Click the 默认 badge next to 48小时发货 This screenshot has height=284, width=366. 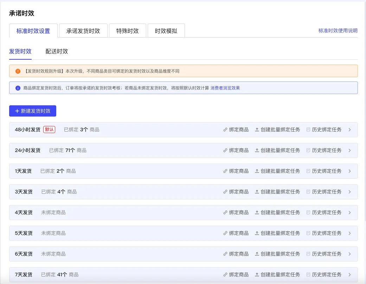[49, 129]
